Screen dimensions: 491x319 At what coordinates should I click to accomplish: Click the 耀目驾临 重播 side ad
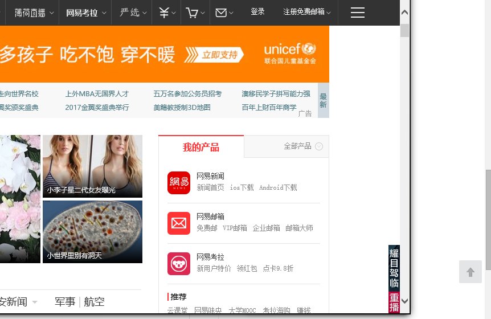[x=394, y=279]
